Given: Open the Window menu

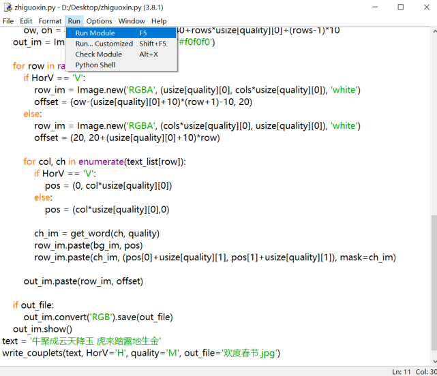Looking at the screenshot, I should point(132,21).
